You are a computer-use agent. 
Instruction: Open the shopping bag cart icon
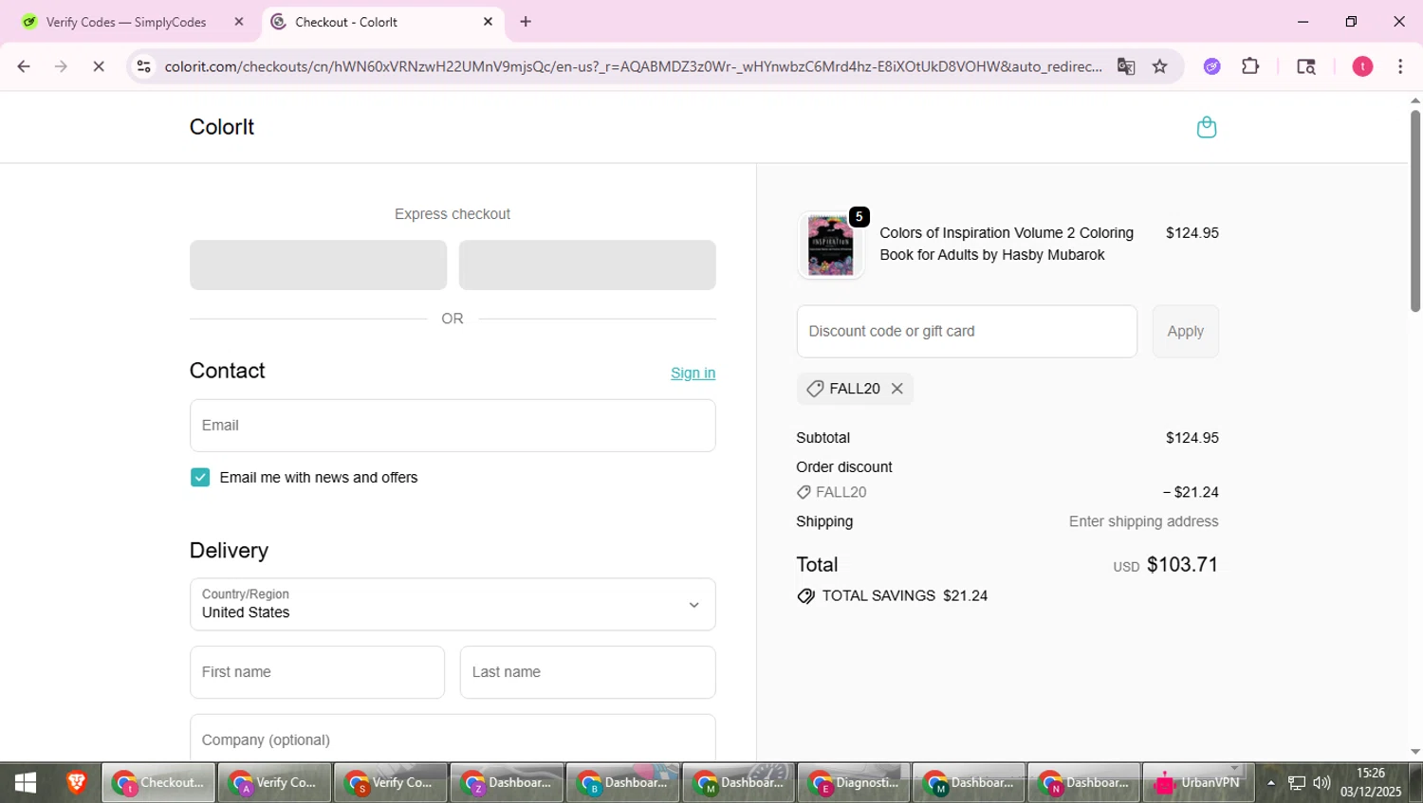coord(1206,127)
